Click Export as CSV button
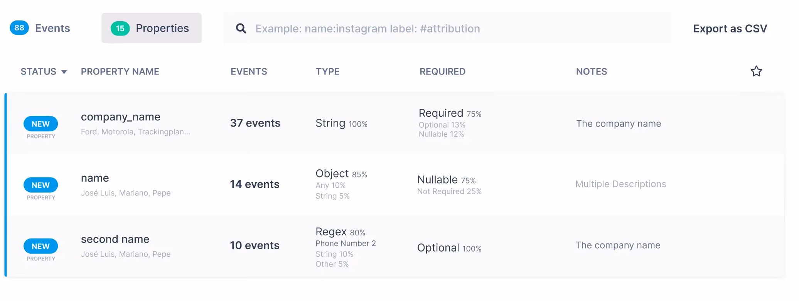This screenshot has width=799, height=301. click(x=730, y=29)
